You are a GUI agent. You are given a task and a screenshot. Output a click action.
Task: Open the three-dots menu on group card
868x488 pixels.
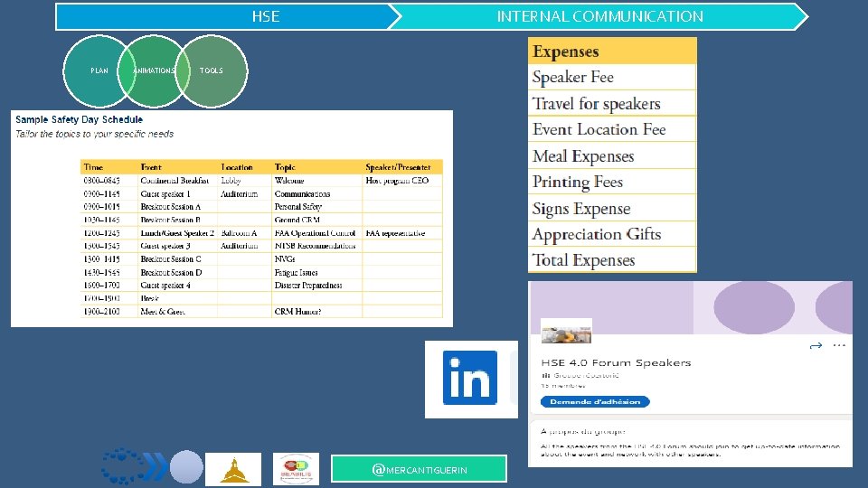tap(839, 345)
